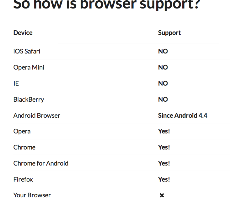
Task: Click the Firefox device name
Action: (23, 179)
